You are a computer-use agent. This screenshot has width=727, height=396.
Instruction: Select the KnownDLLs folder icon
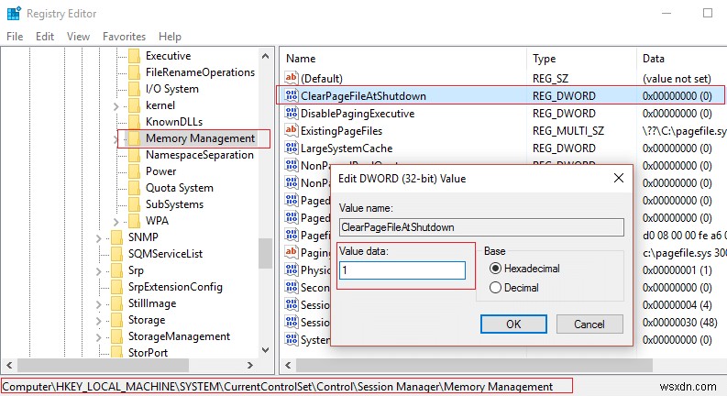pos(134,122)
